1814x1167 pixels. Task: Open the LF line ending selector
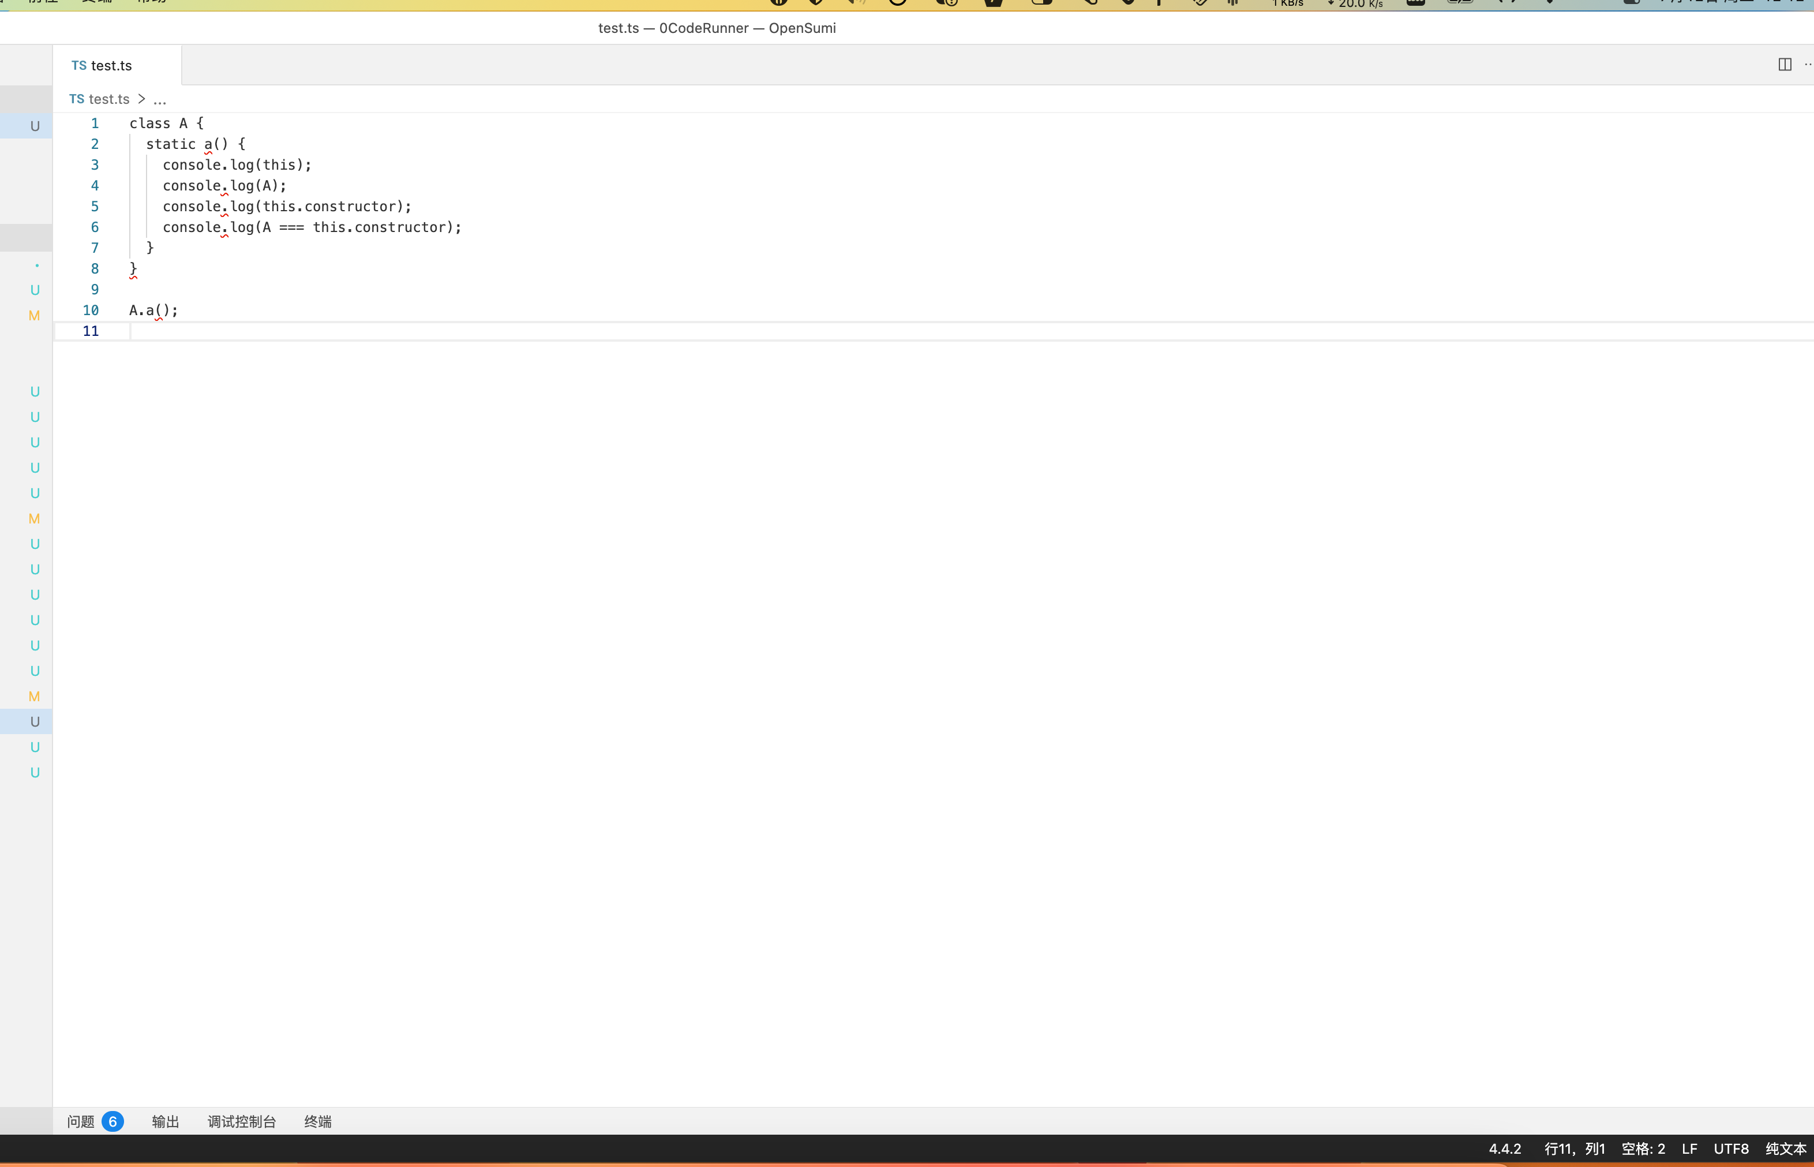(x=1689, y=1149)
